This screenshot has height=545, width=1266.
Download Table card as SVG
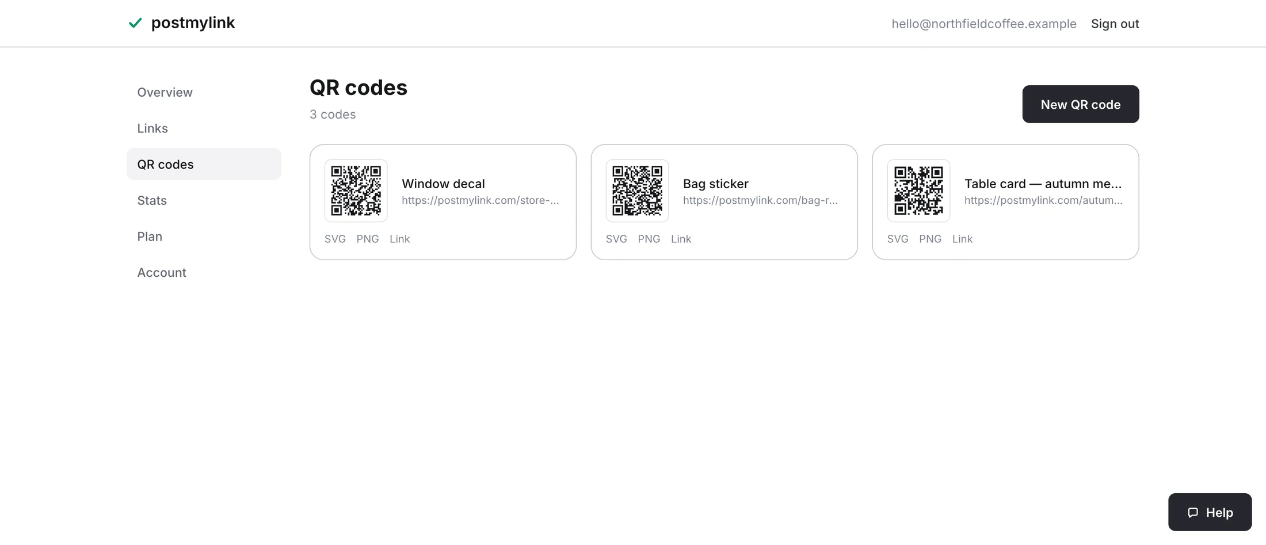pyautogui.click(x=898, y=239)
